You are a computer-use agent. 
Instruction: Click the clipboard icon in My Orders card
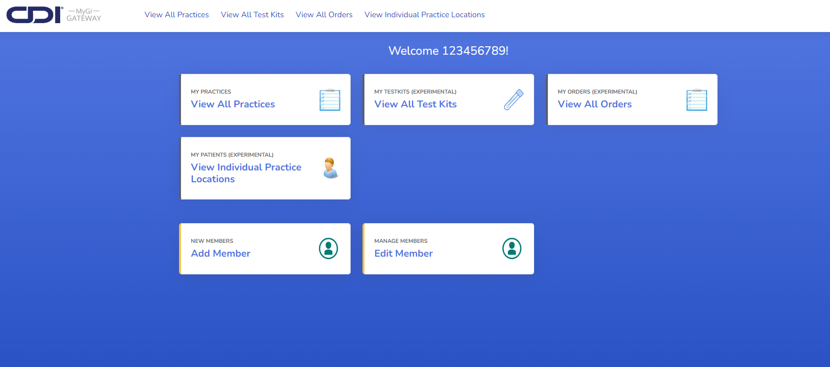point(696,100)
